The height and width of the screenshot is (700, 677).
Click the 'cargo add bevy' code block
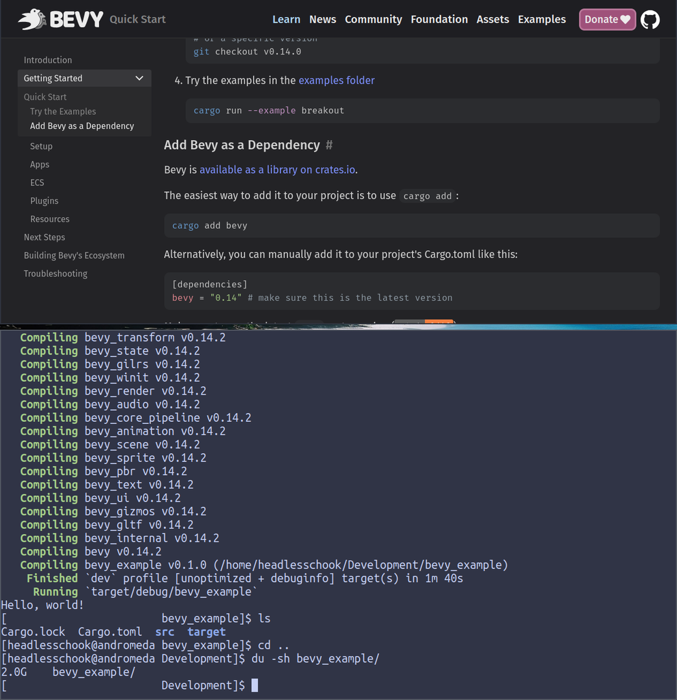(411, 226)
